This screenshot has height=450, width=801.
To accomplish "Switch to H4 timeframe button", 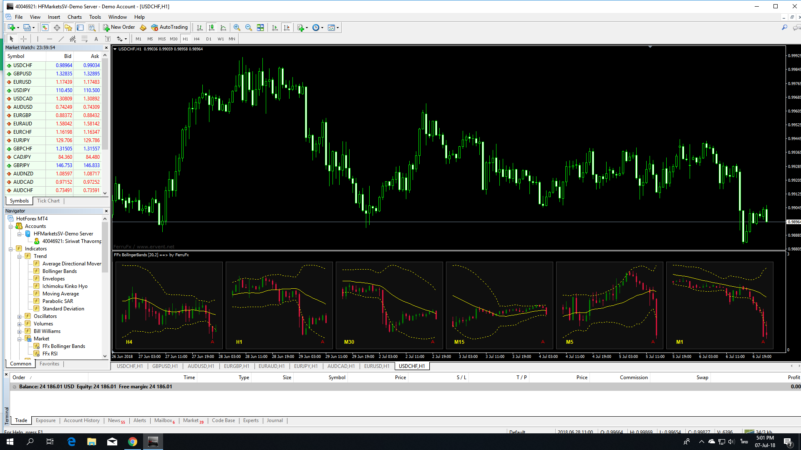I will pos(197,39).
